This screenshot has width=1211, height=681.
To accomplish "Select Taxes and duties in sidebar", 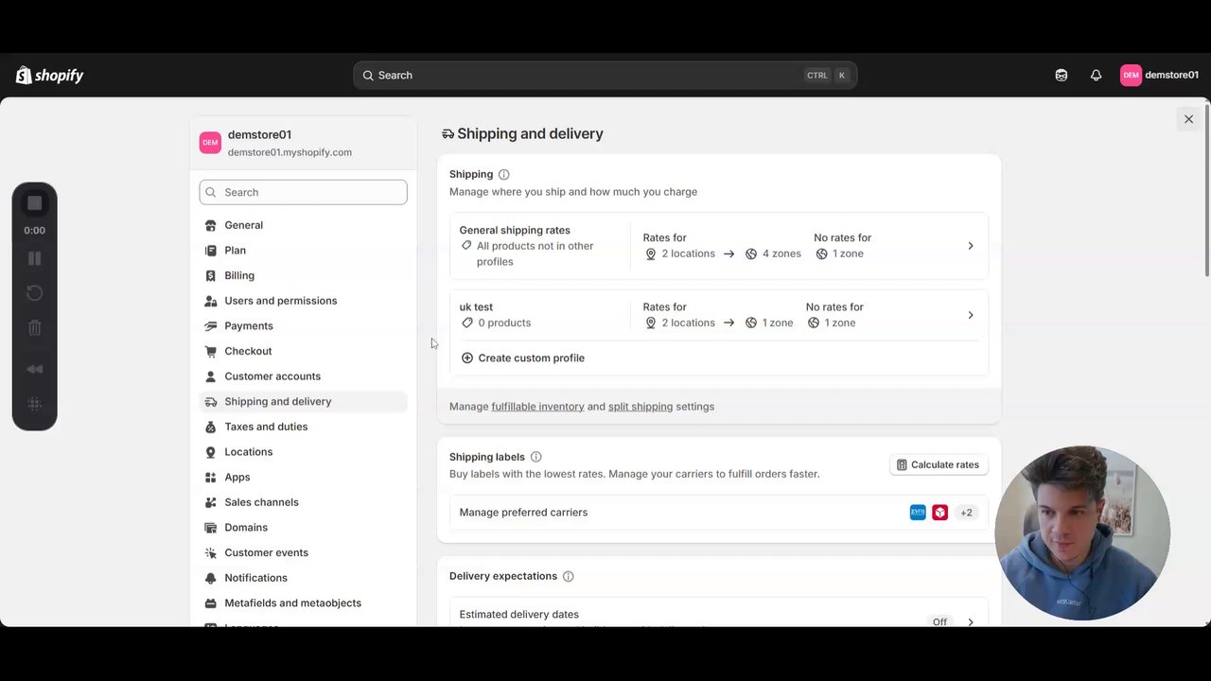I will point(266,427).
